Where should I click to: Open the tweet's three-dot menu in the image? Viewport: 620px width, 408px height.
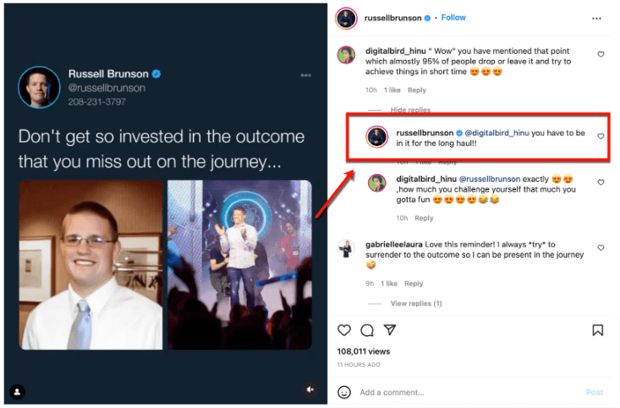click(x=305, y=76)
